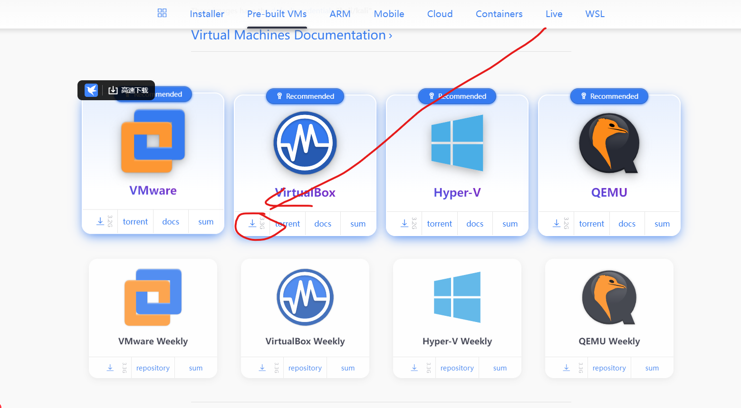The image size is (741, 408).
Task: Open the VirtualBox torrent link
Action: tap(288, 224)
